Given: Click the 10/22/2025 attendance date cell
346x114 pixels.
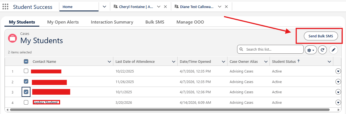Looking at the screenshot, I should [x=125, y=71].
